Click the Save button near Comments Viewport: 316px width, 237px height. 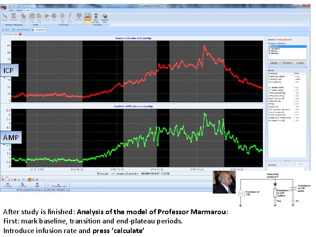click(301, 164)
